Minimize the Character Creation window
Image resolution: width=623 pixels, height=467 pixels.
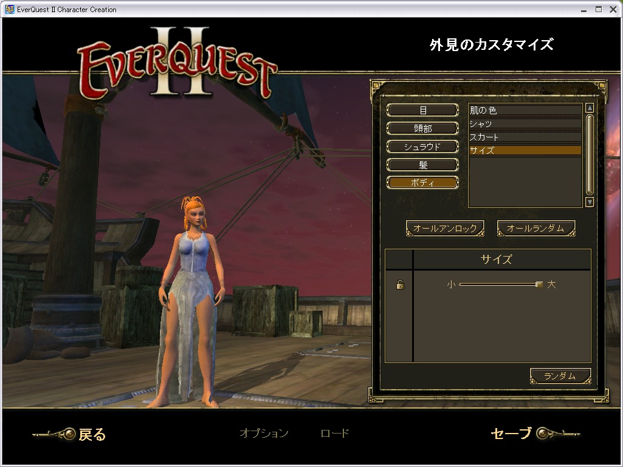(x=583, y=10)
